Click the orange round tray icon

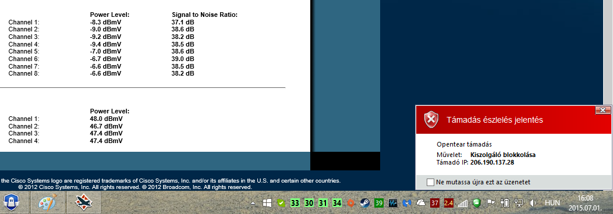[x=350, y=203]
